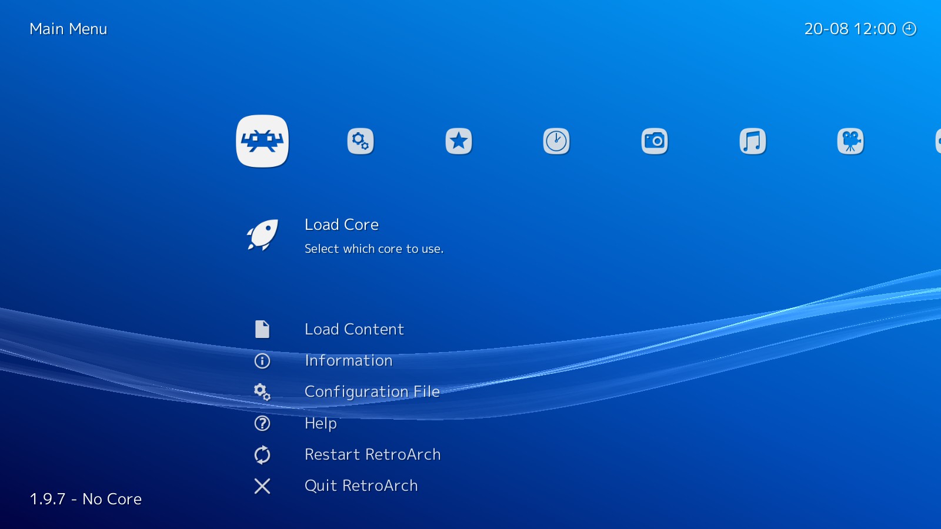941x529 pixels.
Task: Click the file icon beside Load Content
Action: [x=262, y=329]
